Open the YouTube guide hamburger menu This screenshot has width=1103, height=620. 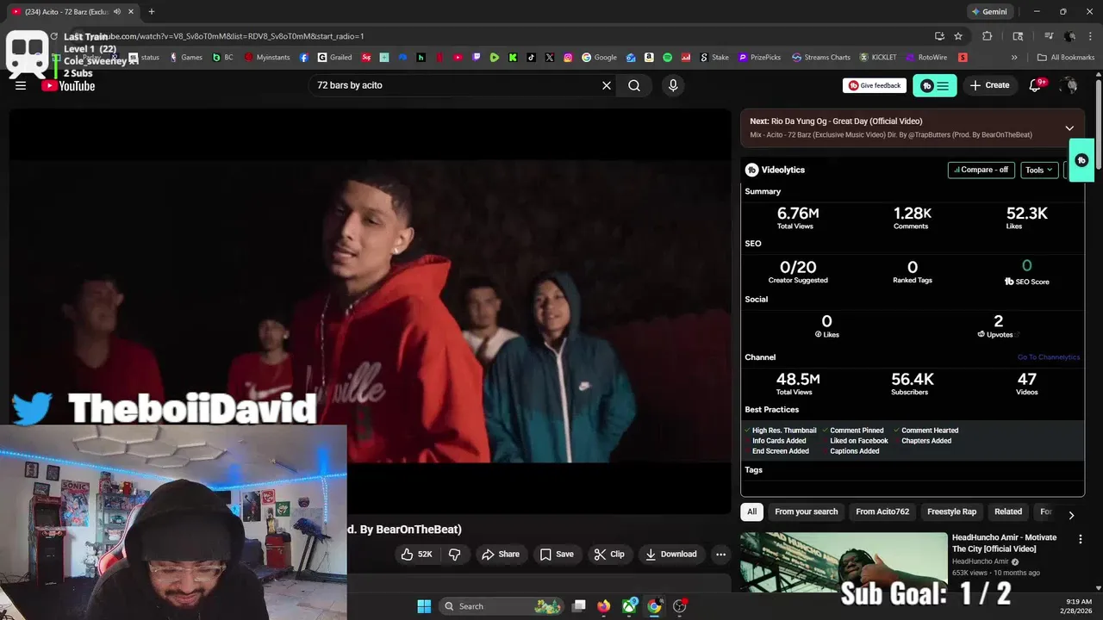[x=21, y=85]
